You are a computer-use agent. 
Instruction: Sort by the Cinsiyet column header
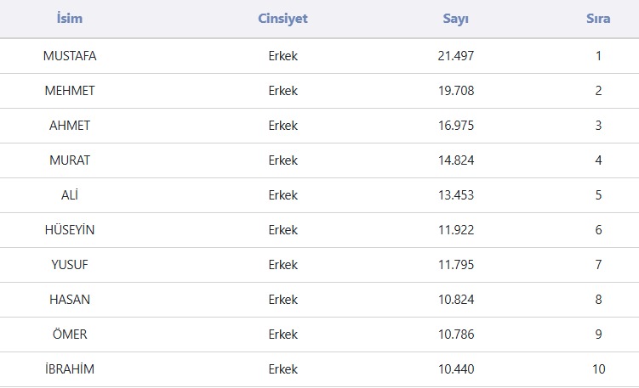click(x=282, y=19)
